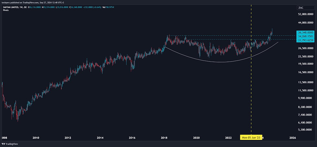Click the 11,500.0000 price axis label
This screenshot has height=147, width=317.
(305, 91)
